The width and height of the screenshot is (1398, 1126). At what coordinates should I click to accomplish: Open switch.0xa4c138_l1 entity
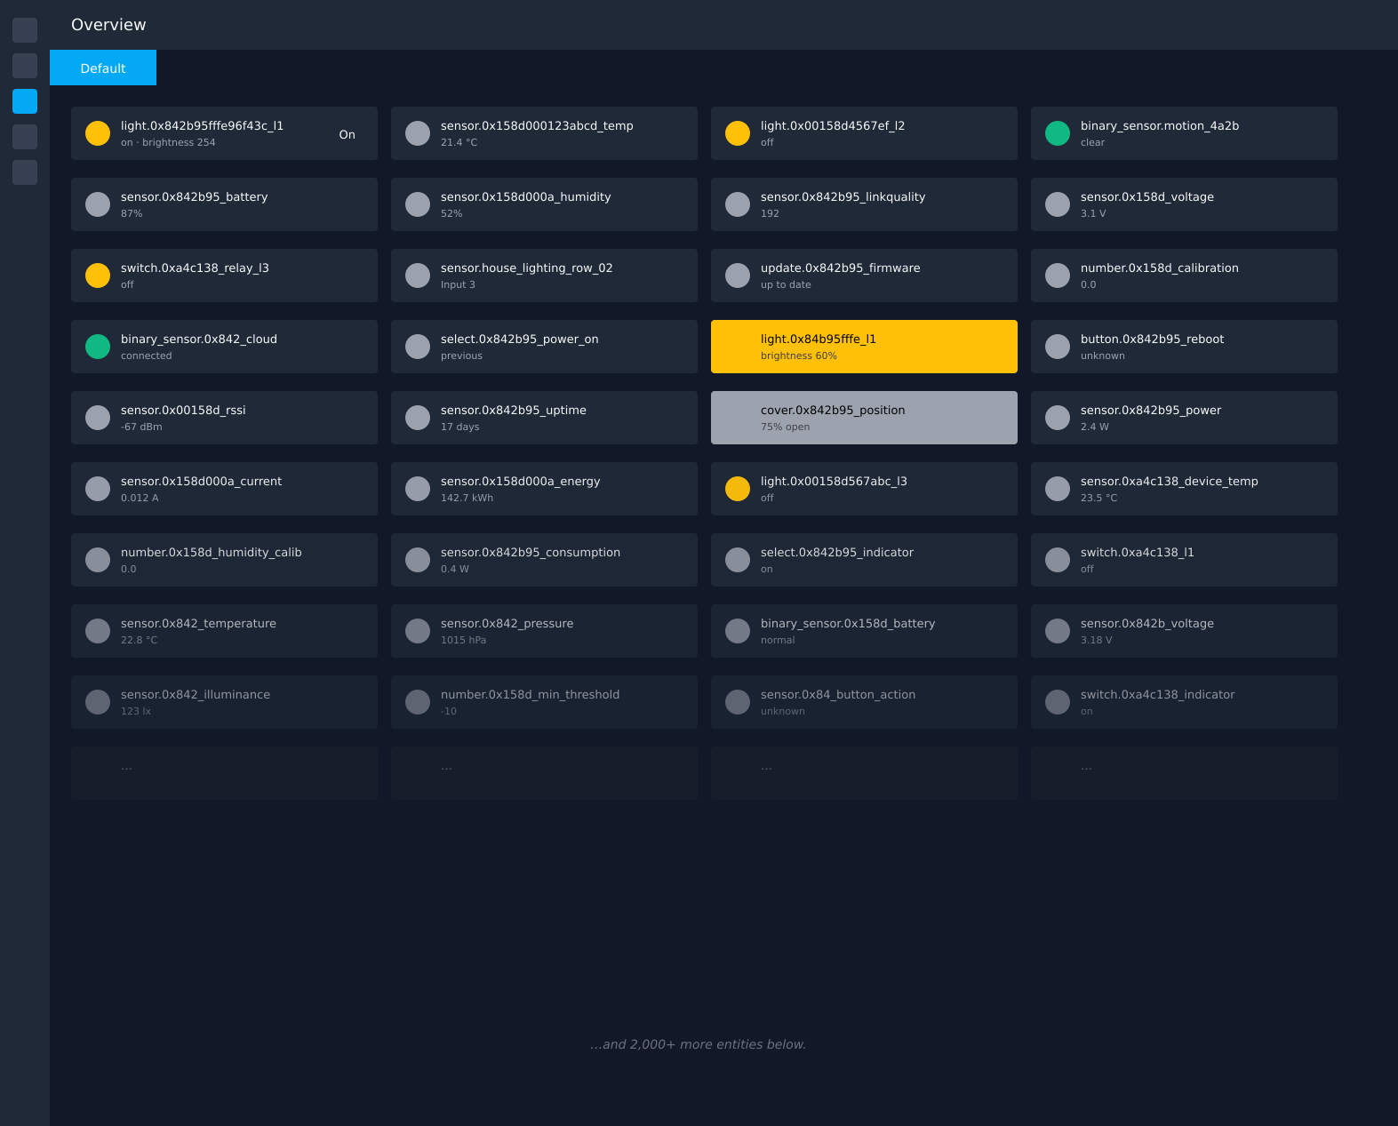coord(1184,560)
